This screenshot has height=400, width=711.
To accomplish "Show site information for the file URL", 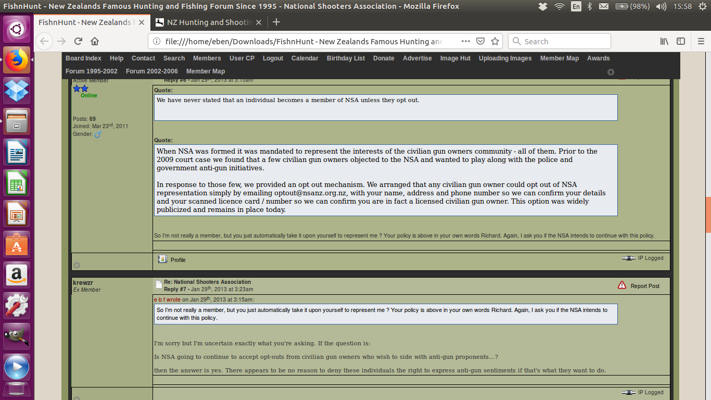I will [x=157, y=41].
